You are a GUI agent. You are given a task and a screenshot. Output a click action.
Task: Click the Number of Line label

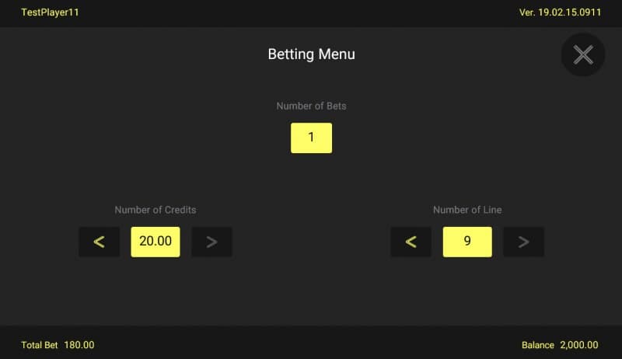coord(467,210)
